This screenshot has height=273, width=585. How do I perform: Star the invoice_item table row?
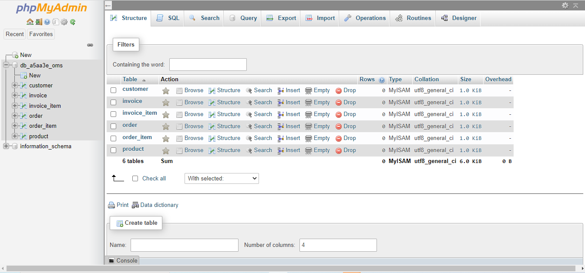tap(165, 115)
